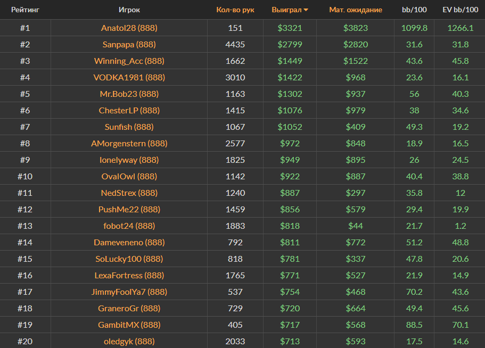Select player VODKA1981 (888)

pos(129,78)
